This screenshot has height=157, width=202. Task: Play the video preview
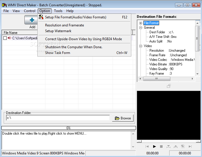pyautogui.click(x=154, y=146)
